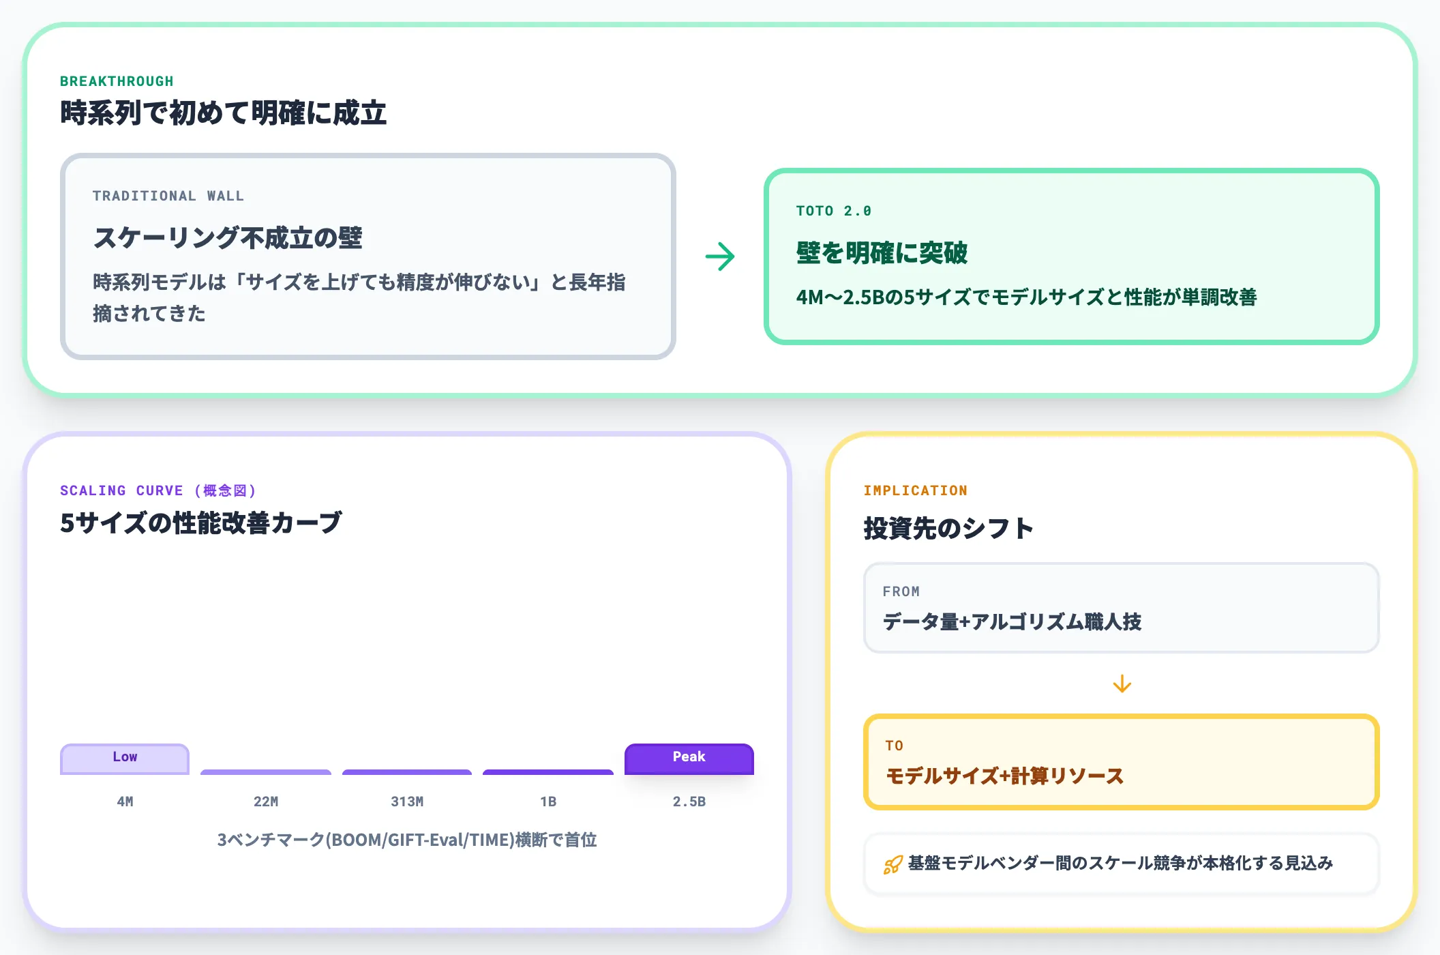The image size is (1440, 955).
Task: Click the TOTO 2.0 label
Action: coord(834,211)
